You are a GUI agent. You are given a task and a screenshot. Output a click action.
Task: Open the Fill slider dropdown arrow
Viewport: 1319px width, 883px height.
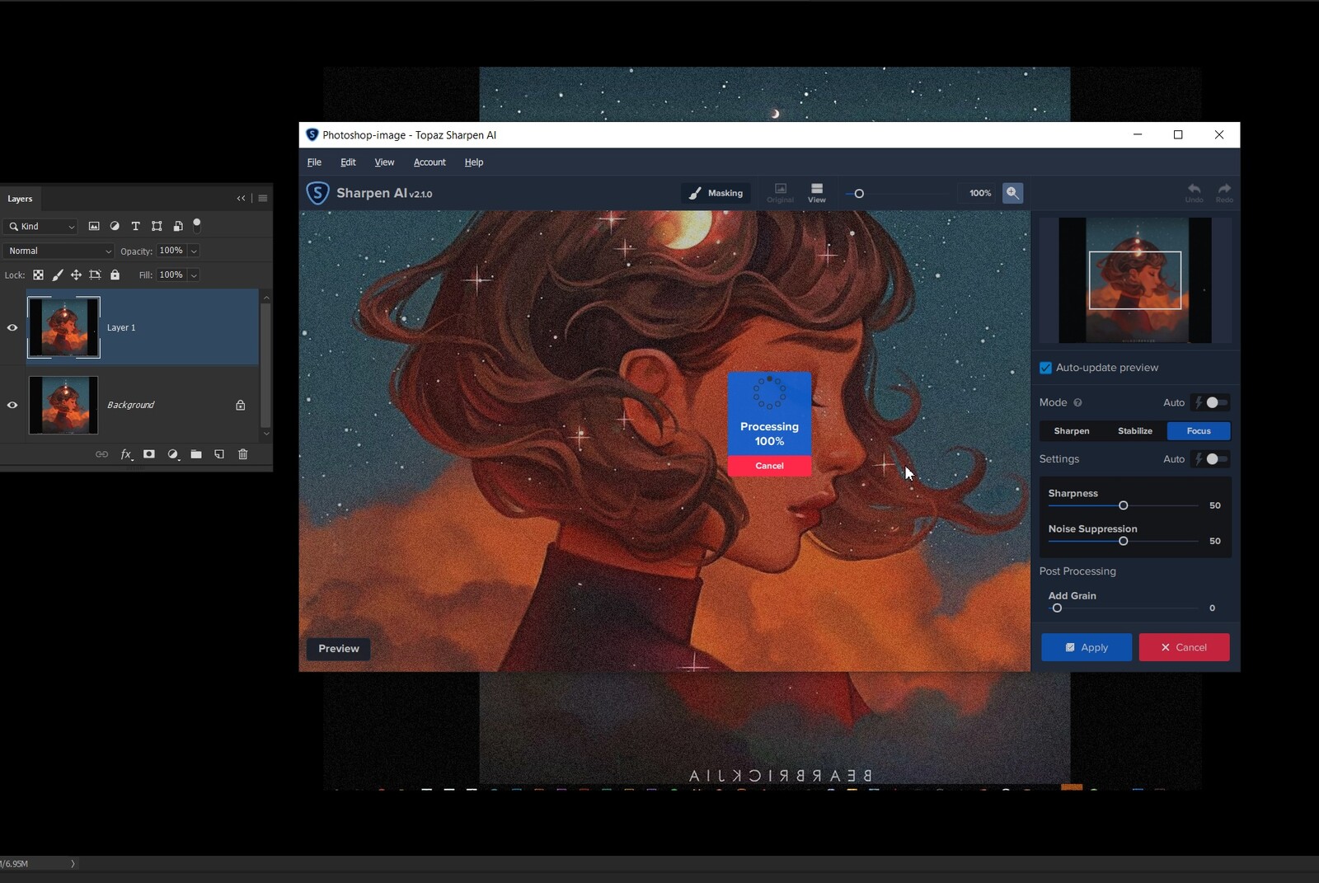click(x=194, y=275)
